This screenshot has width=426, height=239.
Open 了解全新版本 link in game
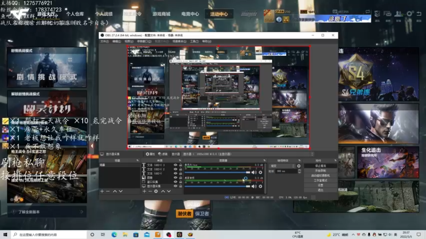pos(47,212)
